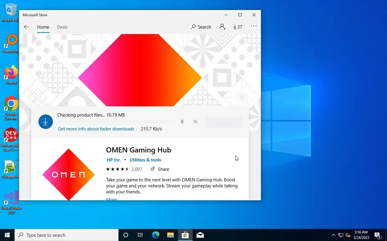Open the Utilities & tools category link

pyautogui.click(x=145, y=160)
